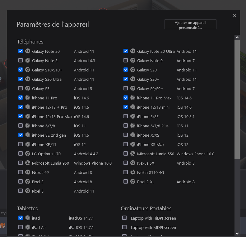
Task: Close the Paramètres de l'appareil dialog
Action: (235, 16)
